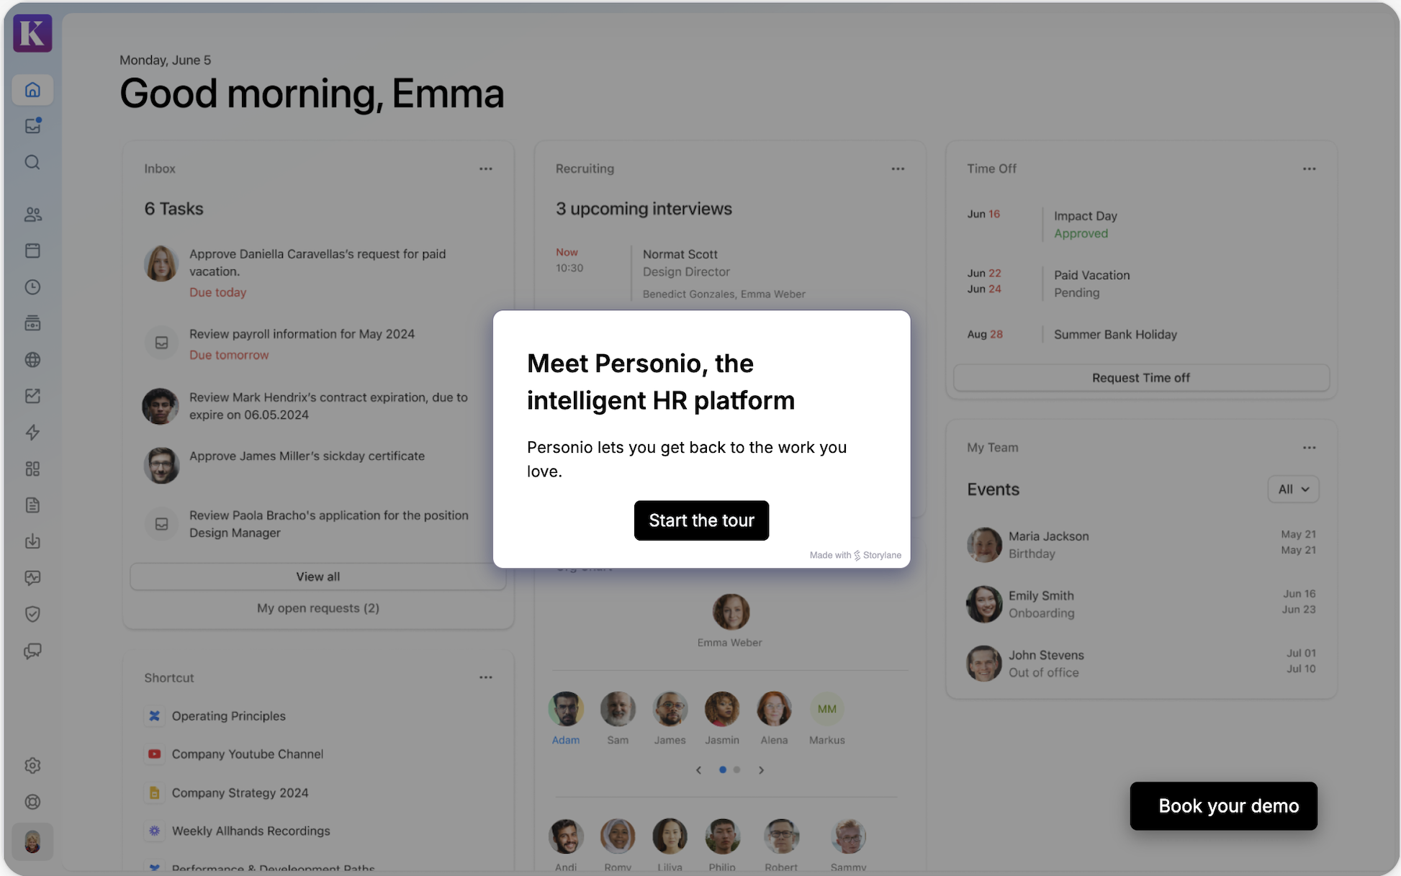Viewport: 1401px width, 876px height.
Task: Expand the Events All dropdown filter
Action: pyautogui.click(x=1293, y=489)
